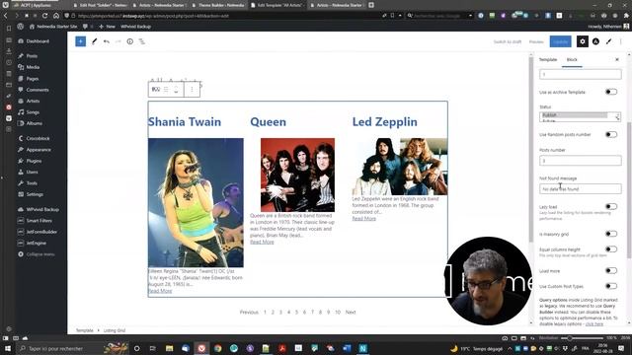Click the Redo arrow icon
The width and height of the screenshot is (632, 355).
click(x=118, y=41)
